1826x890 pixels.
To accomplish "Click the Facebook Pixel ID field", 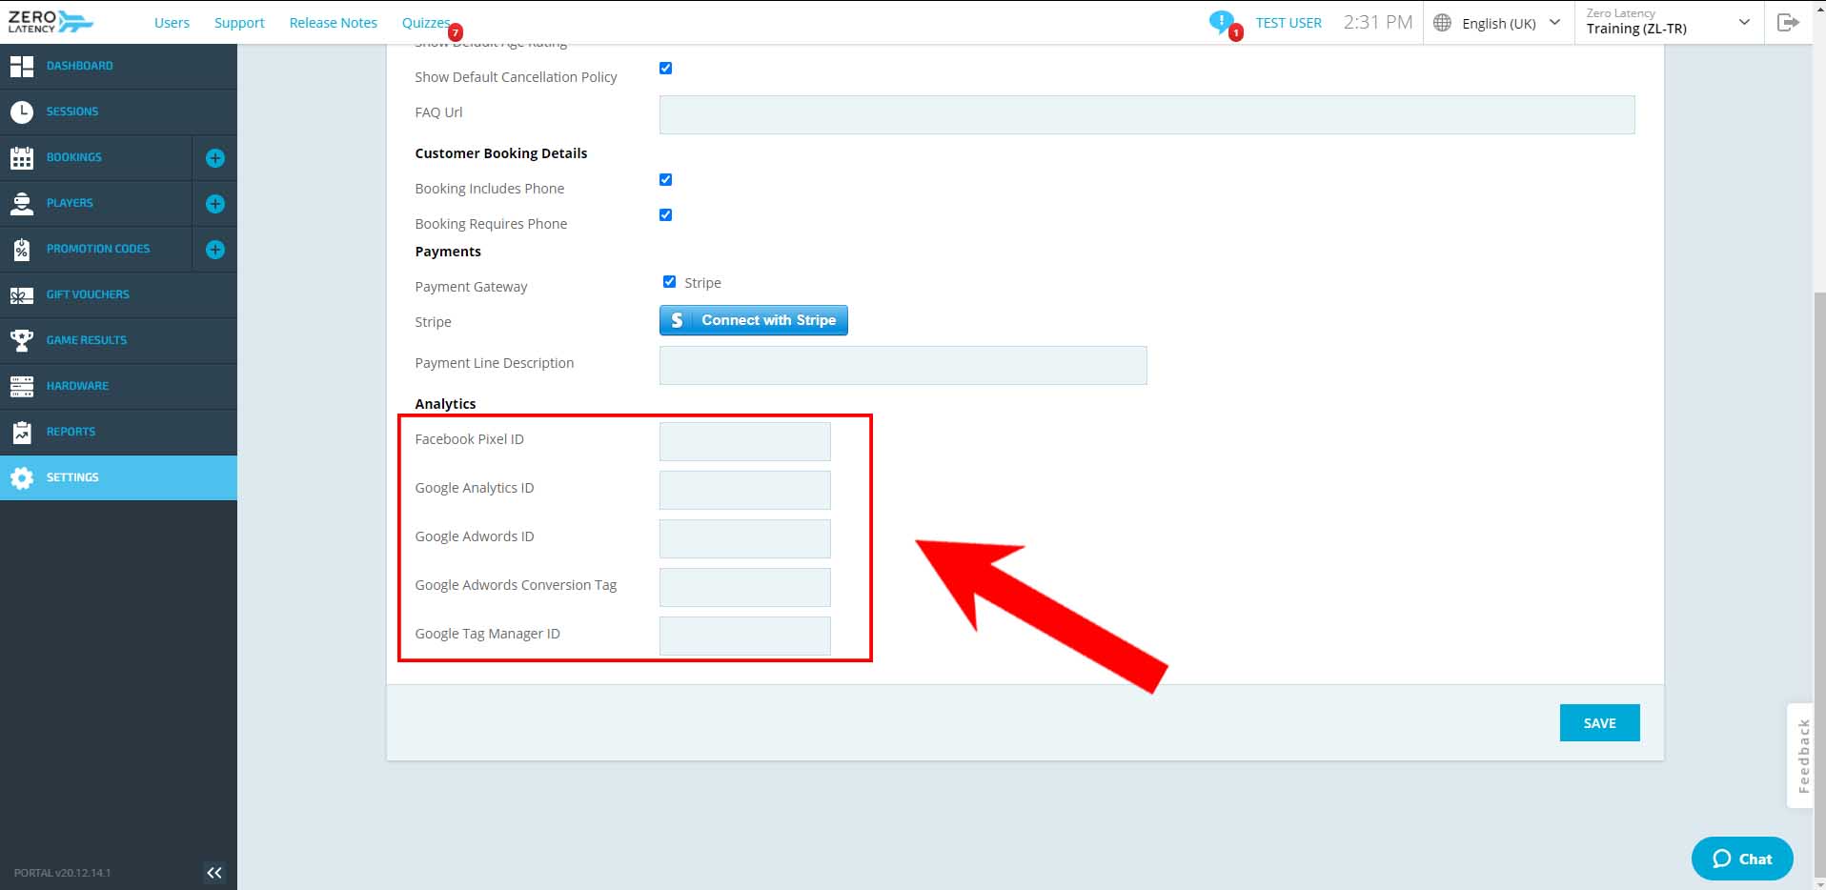I will [x=744, y=441].
